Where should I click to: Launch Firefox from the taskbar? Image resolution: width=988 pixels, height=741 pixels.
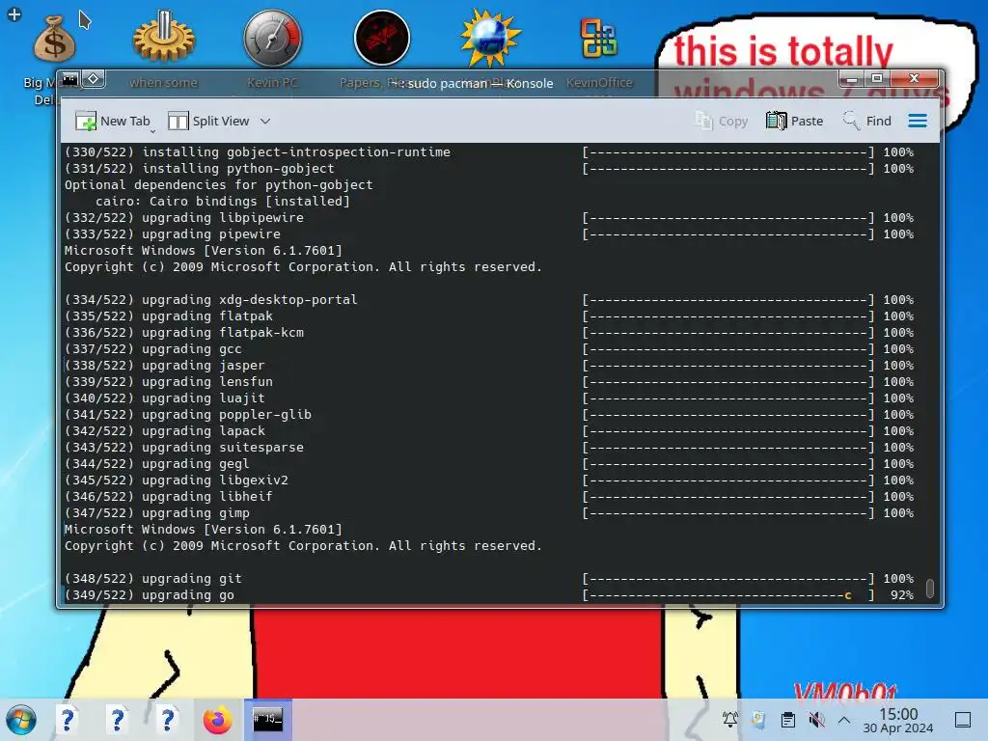click(217, 720)
